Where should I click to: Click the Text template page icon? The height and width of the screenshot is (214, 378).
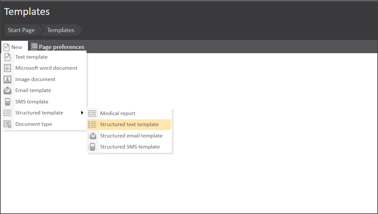[x=7, y=57]
